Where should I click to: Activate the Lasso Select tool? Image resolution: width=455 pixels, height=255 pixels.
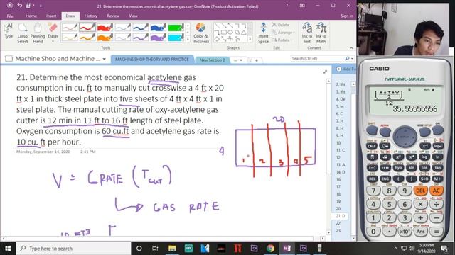coord(22,33)
